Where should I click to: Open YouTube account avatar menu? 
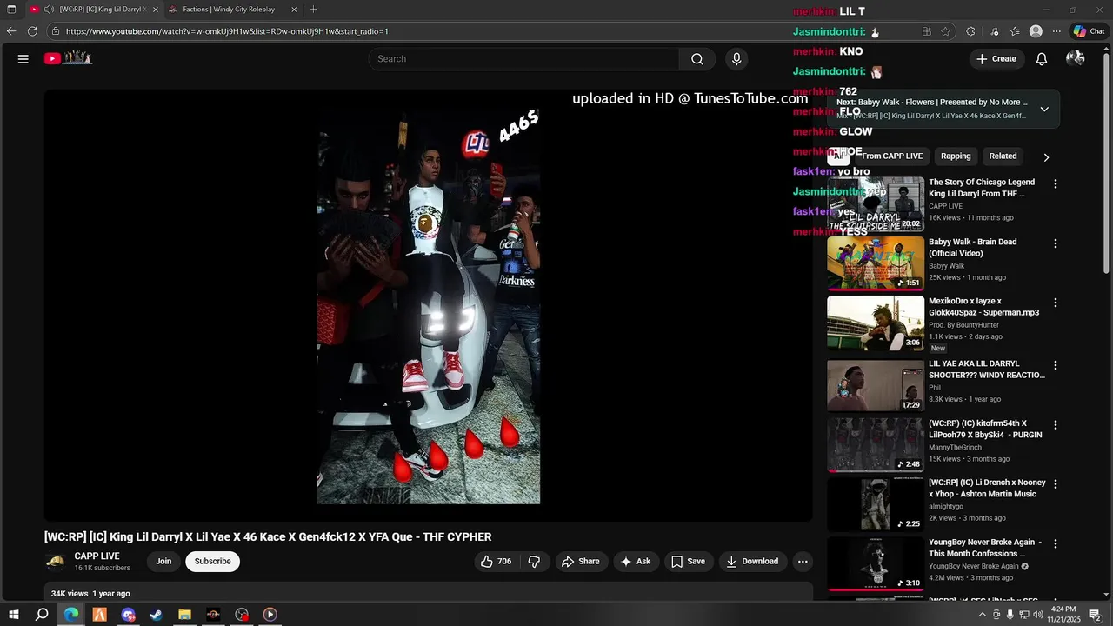(1076, 58)
